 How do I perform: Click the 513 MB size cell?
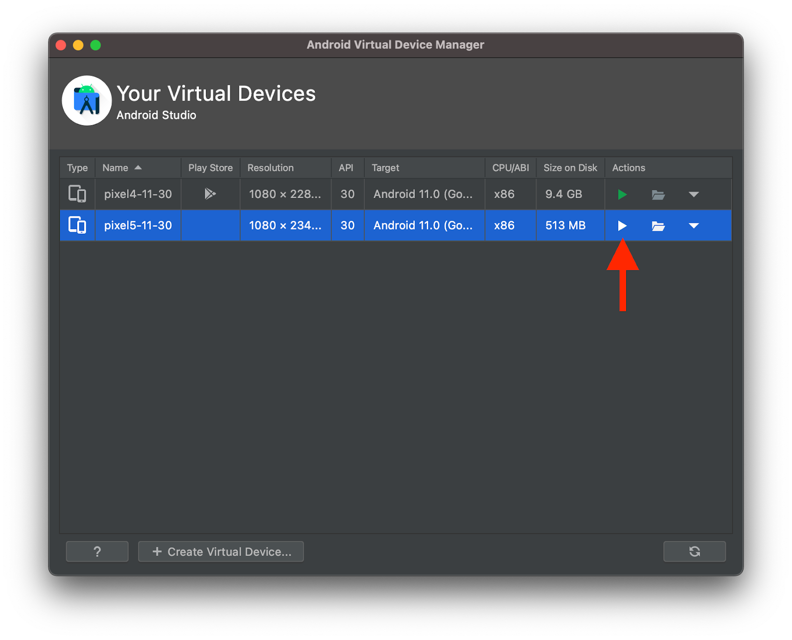[570, 225]
